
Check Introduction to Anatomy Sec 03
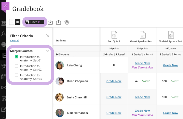[17, 75]
